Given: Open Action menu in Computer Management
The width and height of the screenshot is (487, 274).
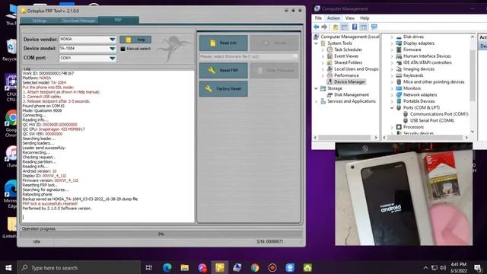Looking at the screenshot, I should point(333,18).
